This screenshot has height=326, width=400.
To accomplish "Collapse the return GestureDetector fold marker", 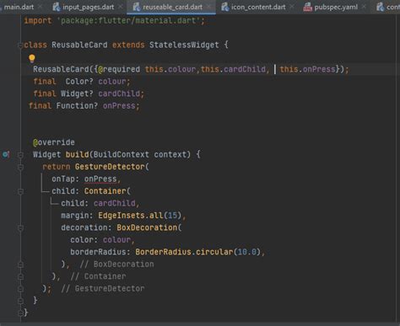I will point(20,167).
